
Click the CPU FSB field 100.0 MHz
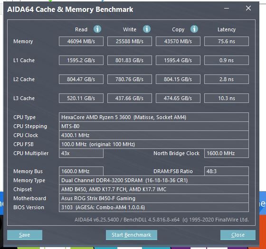154,144
